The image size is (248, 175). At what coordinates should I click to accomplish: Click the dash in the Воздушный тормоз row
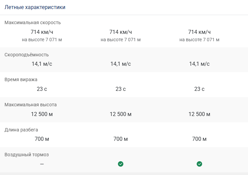42,164
